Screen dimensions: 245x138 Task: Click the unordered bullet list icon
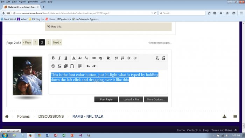click(x=116, y=58)
